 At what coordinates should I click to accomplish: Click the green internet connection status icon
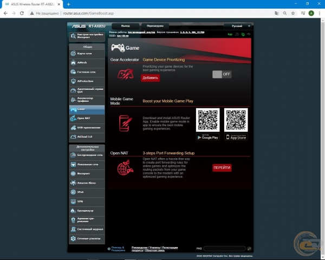click(243, 35)
